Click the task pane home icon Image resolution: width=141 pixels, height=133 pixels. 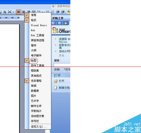tap(66, 23)
